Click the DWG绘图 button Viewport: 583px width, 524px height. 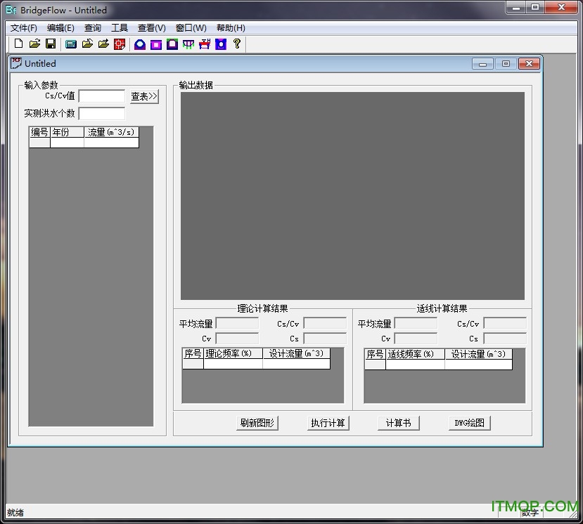coord(469,423)
